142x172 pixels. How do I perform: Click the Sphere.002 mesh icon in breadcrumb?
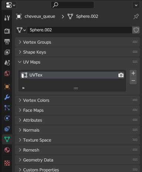tap(70, 16)
